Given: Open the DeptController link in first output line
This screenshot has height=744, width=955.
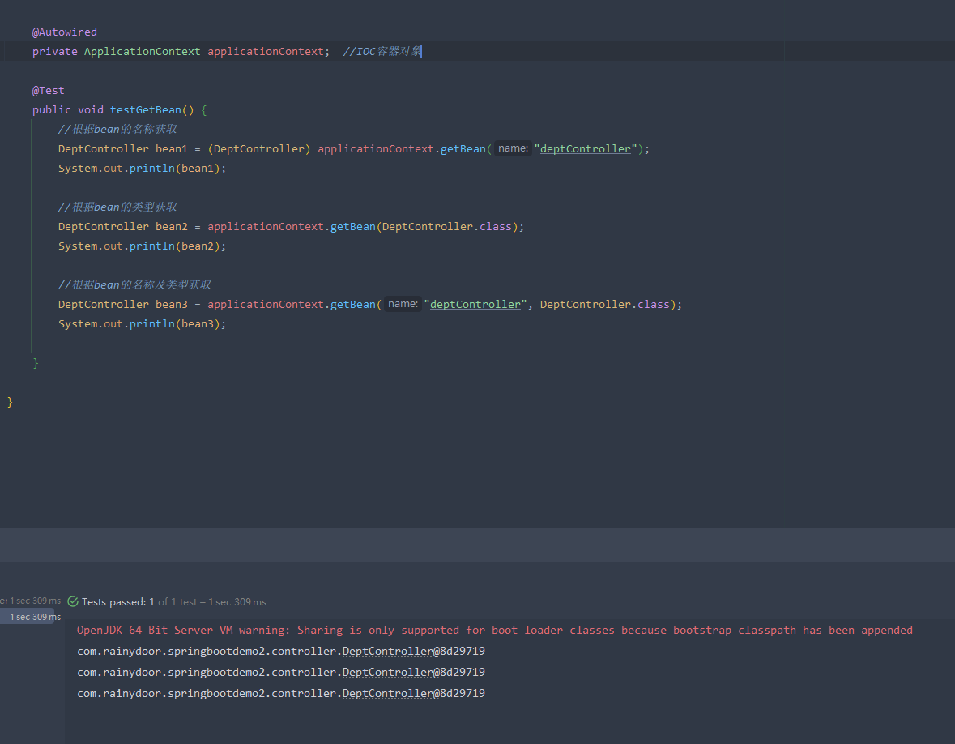Looking at the screenshot, I should (x=387, y=651).
